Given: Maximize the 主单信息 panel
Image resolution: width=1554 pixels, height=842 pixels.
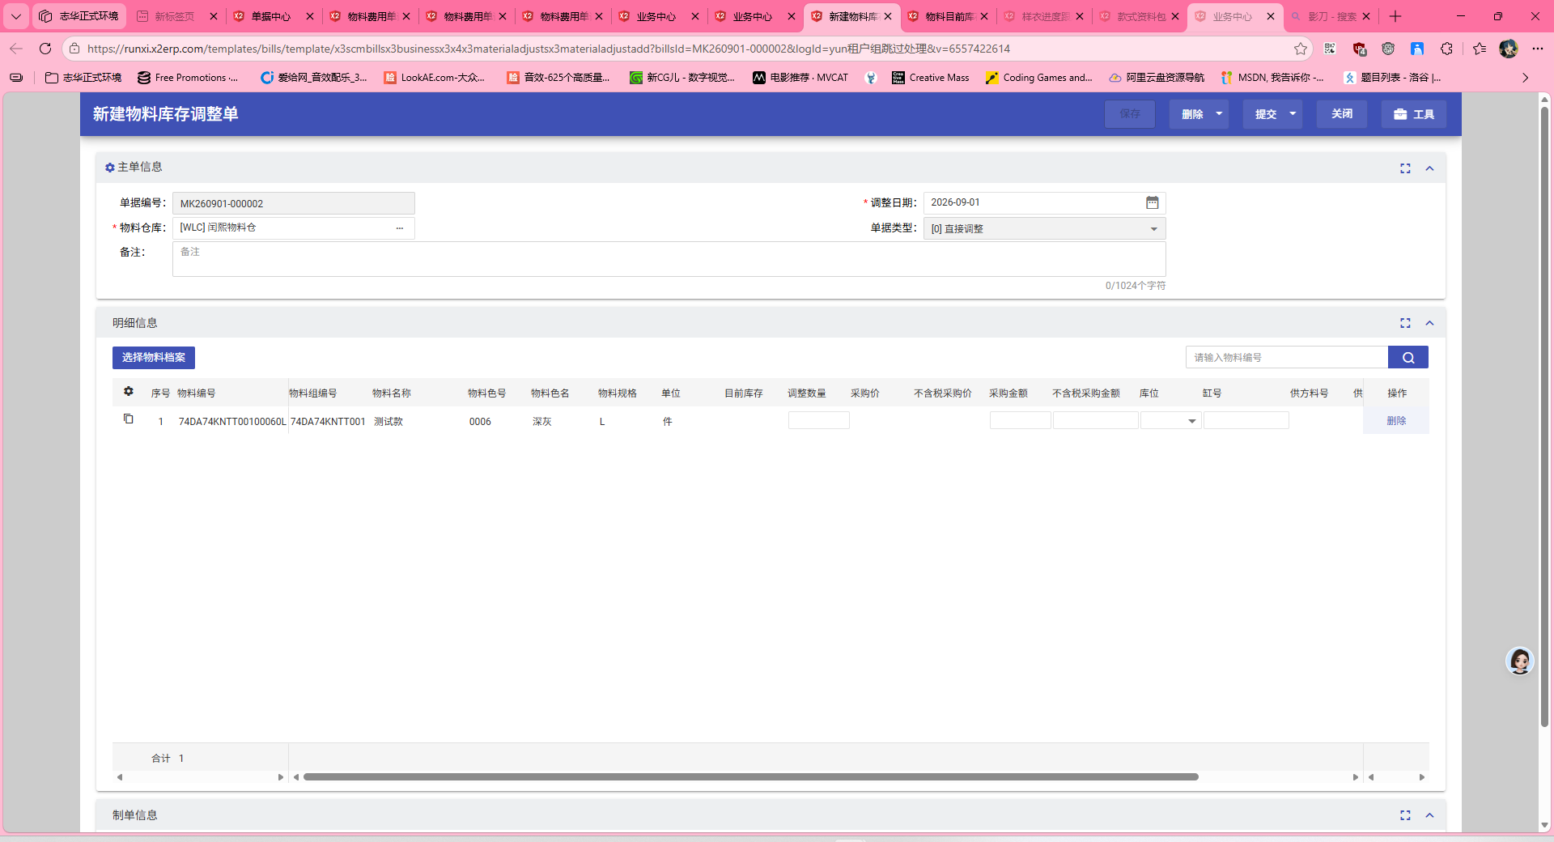Looking at the screenshot, I should click(x=1405, y=168).
